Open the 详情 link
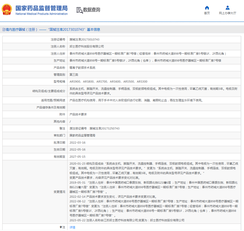The image size is (244, 231). point(72,227)
